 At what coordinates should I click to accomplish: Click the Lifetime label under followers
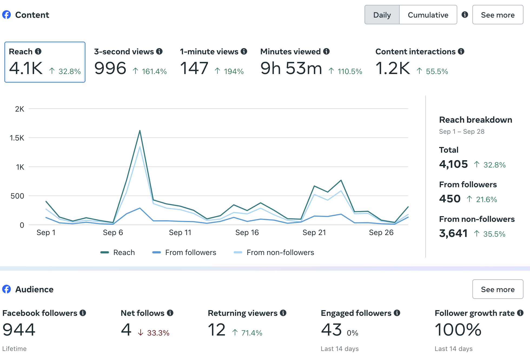tap(14, 349)
